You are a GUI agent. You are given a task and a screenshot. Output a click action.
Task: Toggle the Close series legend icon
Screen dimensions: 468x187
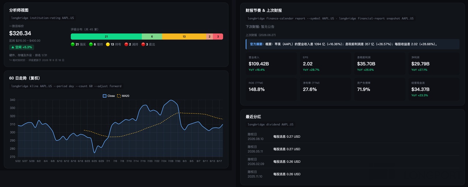click(105, 96)
